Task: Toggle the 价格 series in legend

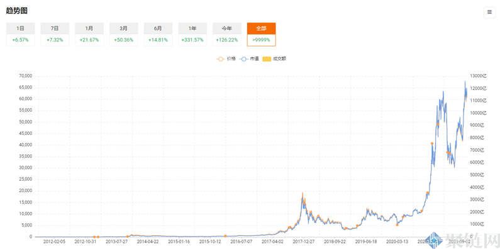Action: point(226,59)
